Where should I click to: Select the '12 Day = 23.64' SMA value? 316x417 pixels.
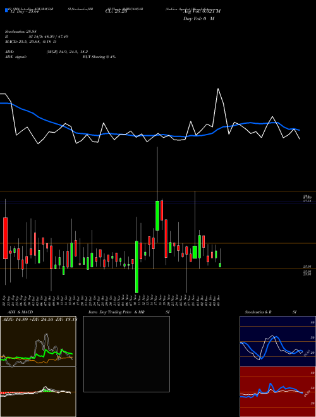pyautogui.click(x=24, y=11)
